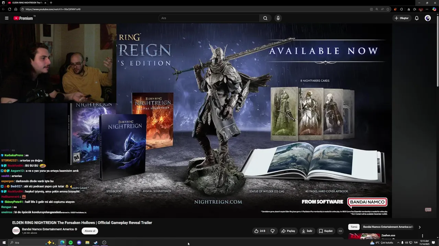
Task: Save the video with Kaydet
Action: coord(326,231)
